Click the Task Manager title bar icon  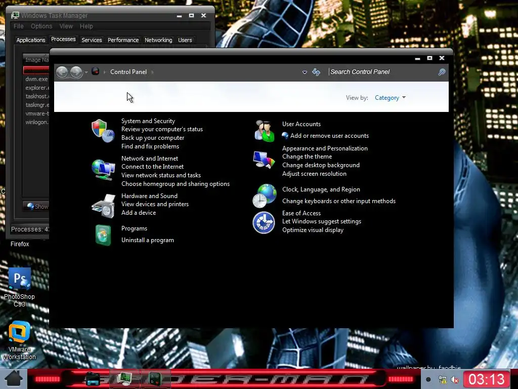pos(15,16)
